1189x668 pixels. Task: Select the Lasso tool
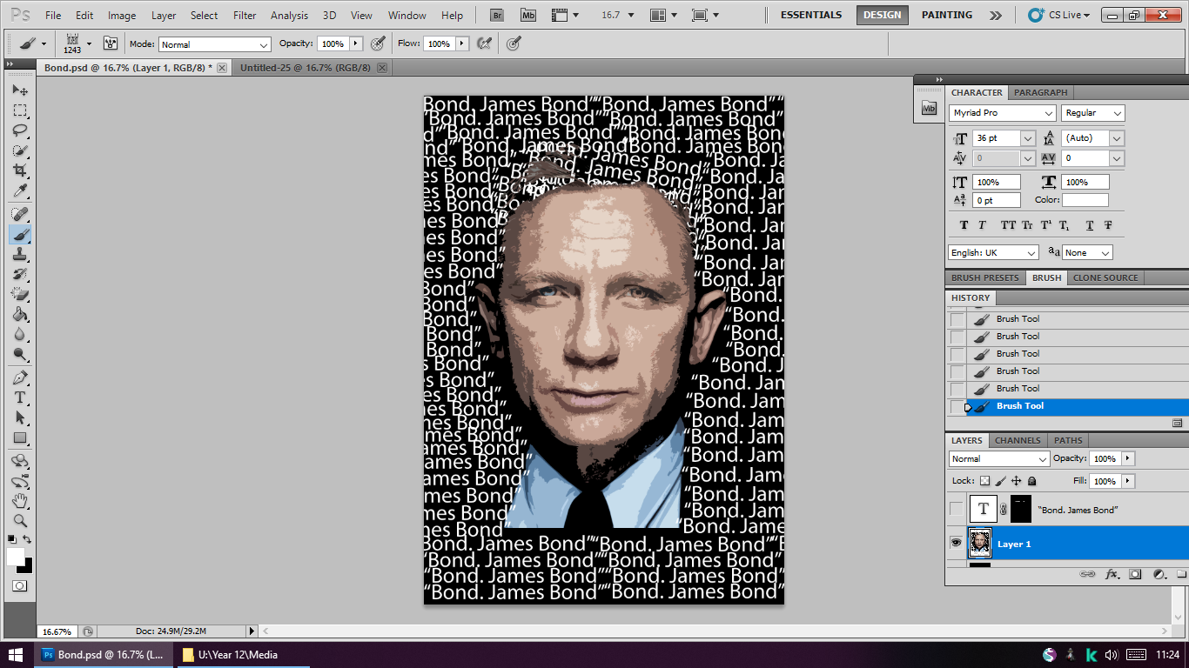click(x=20, y=130)
